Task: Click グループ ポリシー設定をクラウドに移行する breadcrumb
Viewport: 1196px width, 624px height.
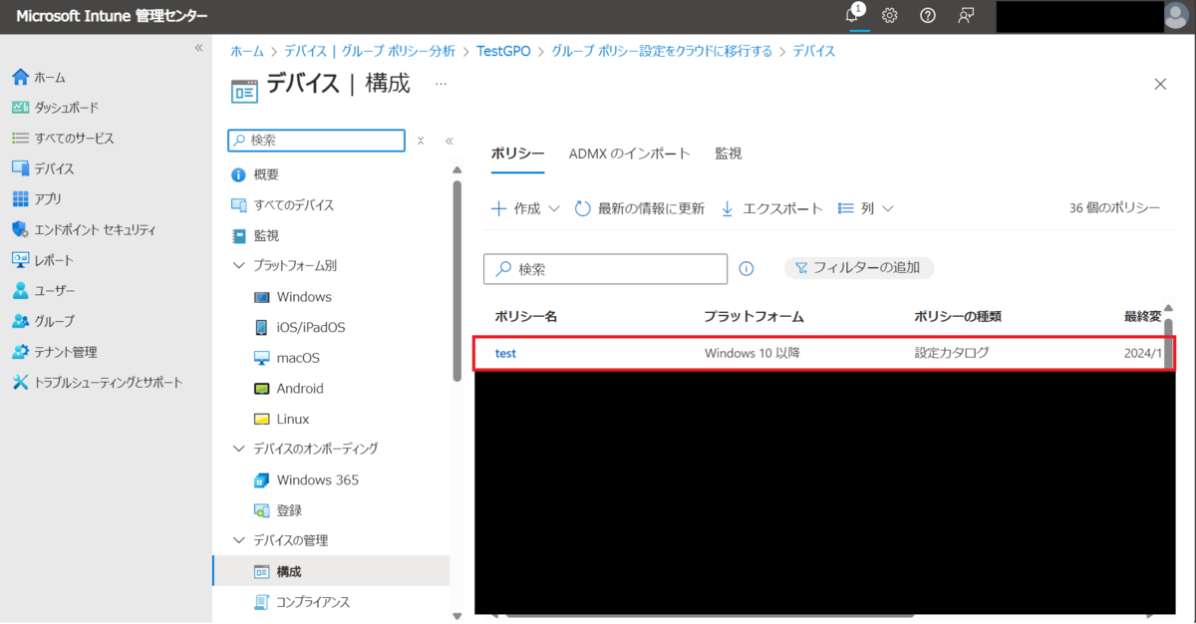Action: pyautogui.click(x=662, y=51)
